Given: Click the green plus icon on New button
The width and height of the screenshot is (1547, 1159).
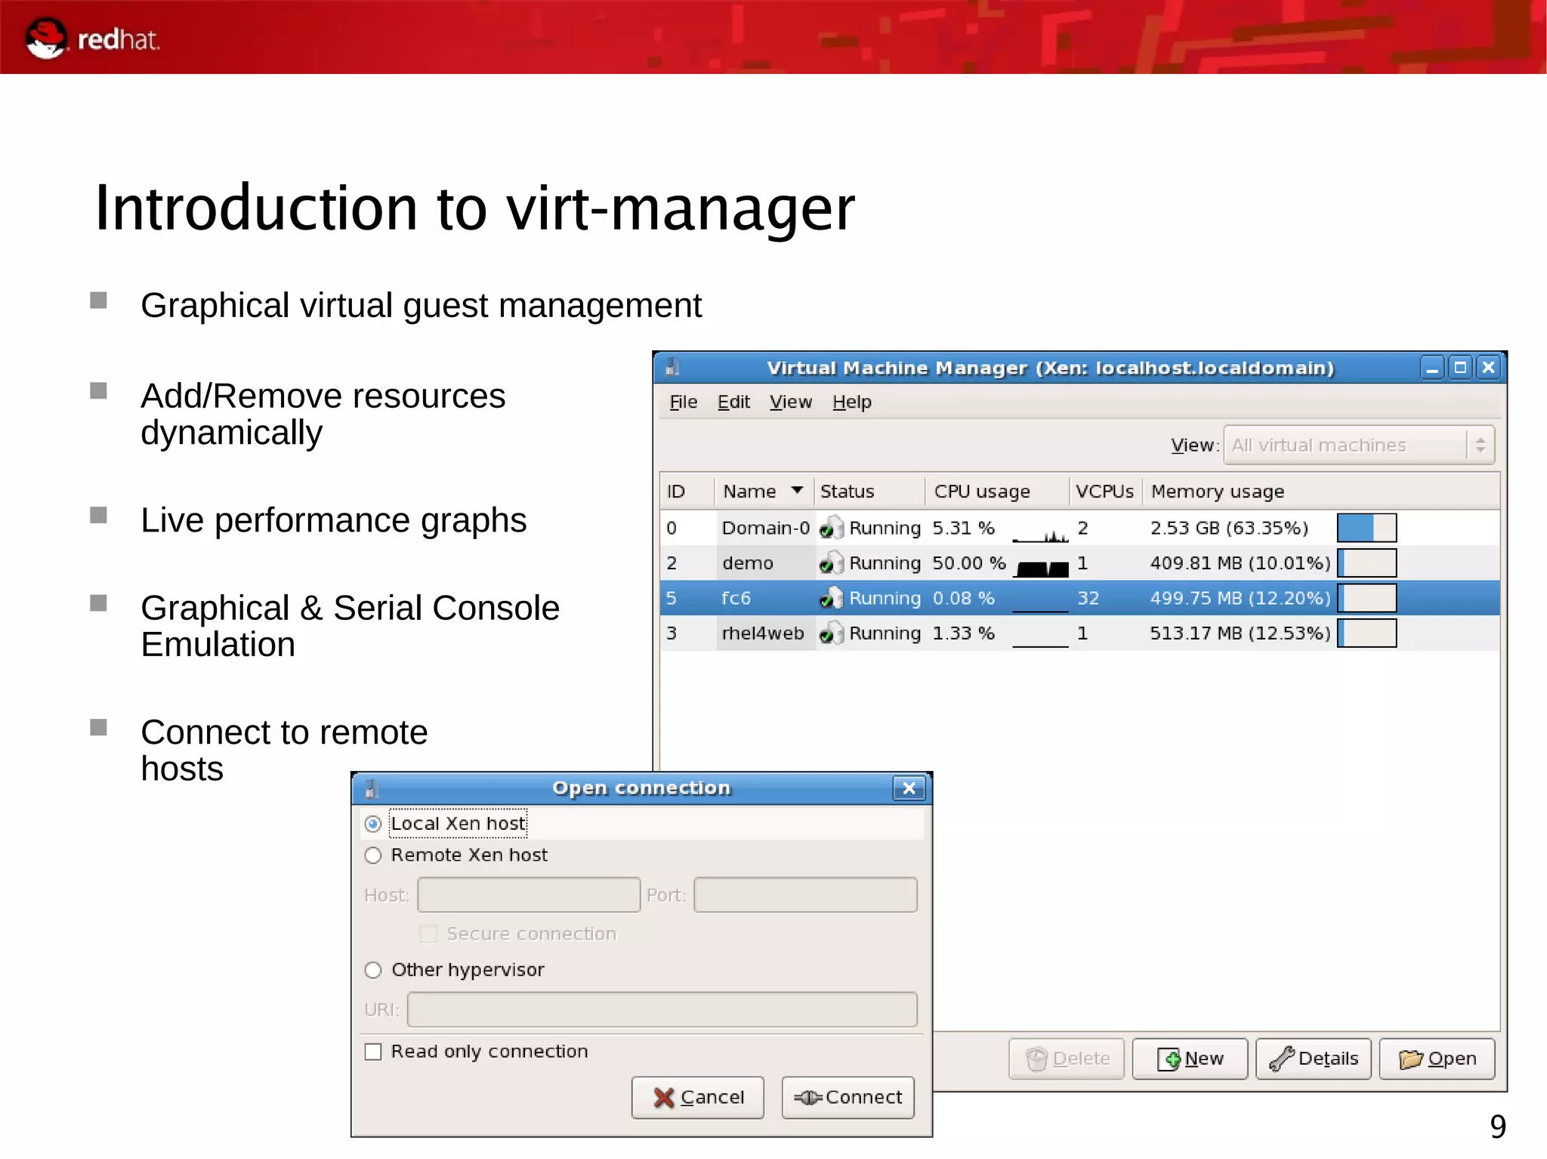Looking at the screenshot, I should [1169, 1059].
